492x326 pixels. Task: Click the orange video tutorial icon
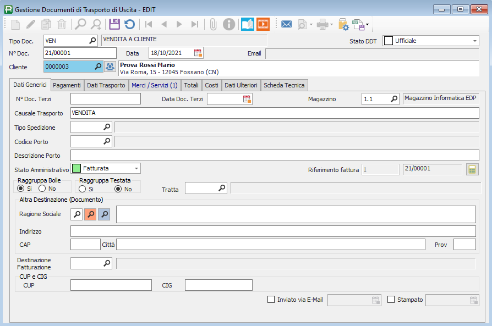pyautogui.click(x=263, y=24)
